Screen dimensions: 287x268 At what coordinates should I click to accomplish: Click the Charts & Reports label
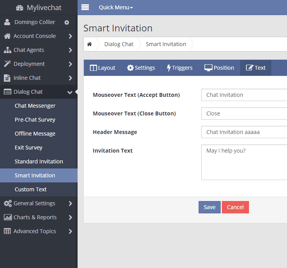click(x=35, y=217)
